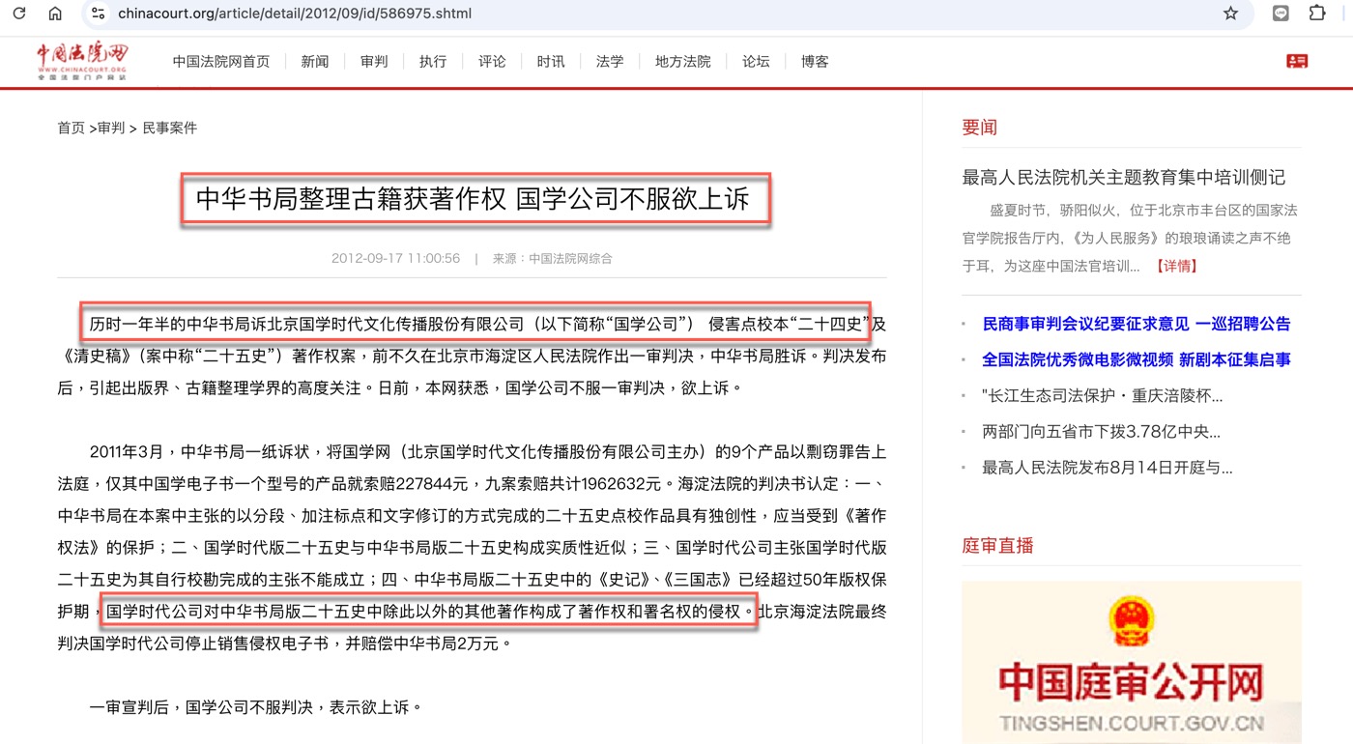Click the source text 来源：中国法院网综合
1353x744 pixels.
point(553,258)
